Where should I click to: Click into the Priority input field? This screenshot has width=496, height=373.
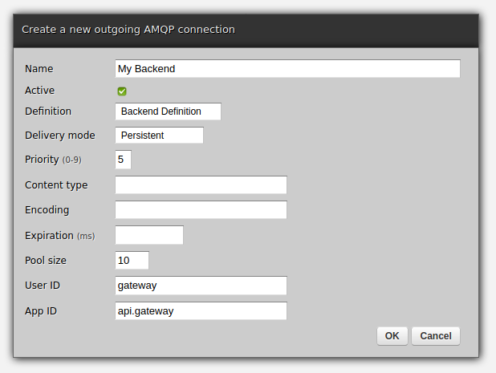pos(123,160)
